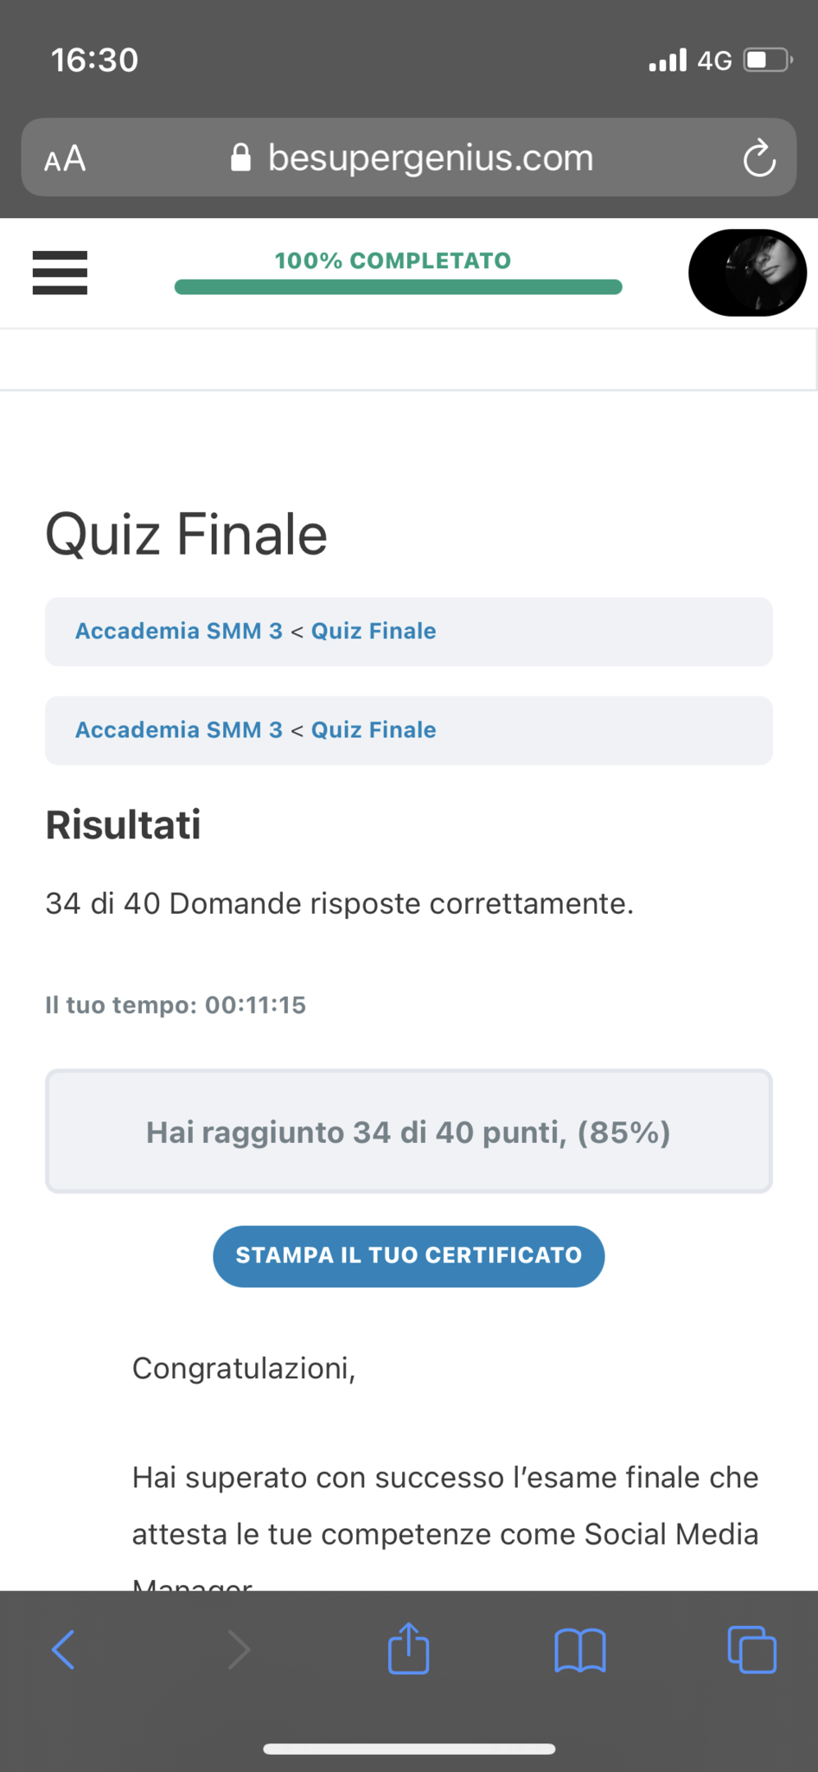Open Accademia SMM 3 in second breadcrumb
The width and height of the screenshot is (818, 1772).
[179, 730]
